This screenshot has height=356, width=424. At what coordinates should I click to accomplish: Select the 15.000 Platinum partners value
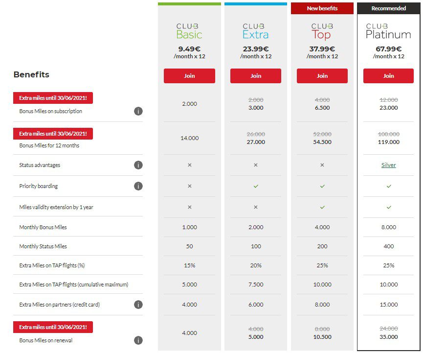[389, 305]
